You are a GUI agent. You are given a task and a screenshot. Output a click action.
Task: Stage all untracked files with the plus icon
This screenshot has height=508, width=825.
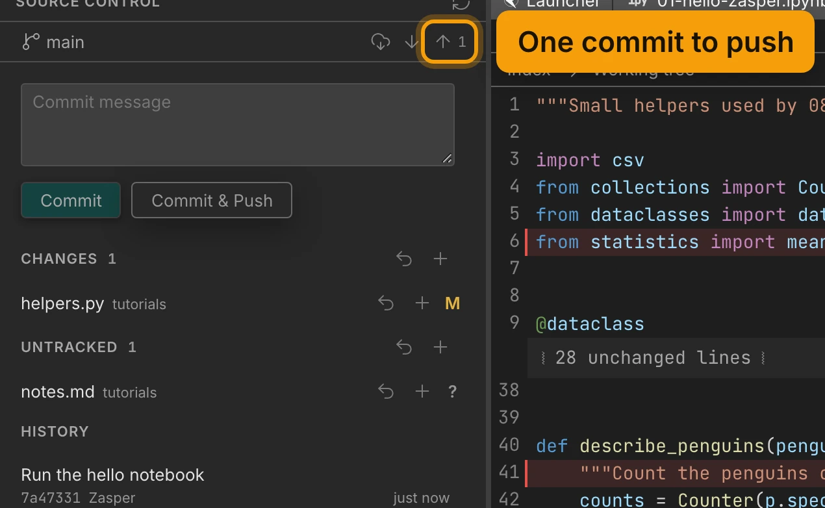point(440,348)
